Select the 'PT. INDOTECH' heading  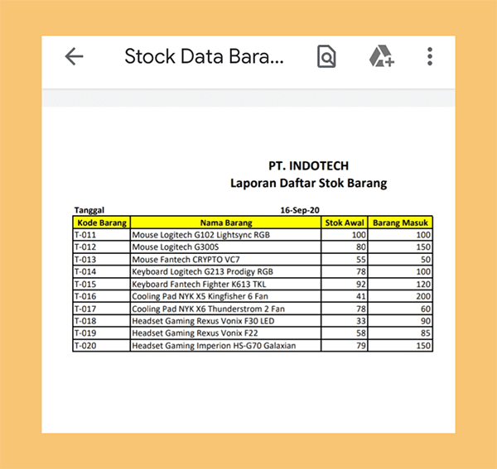[x=308, y=165]
